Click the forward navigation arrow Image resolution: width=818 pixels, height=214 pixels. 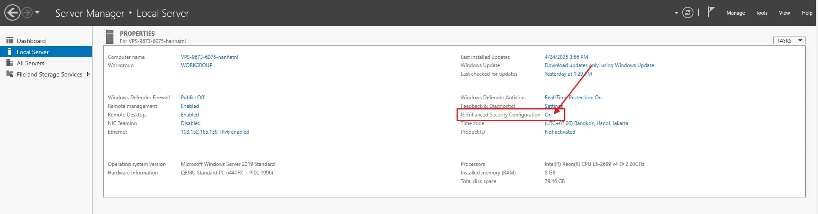27,12
